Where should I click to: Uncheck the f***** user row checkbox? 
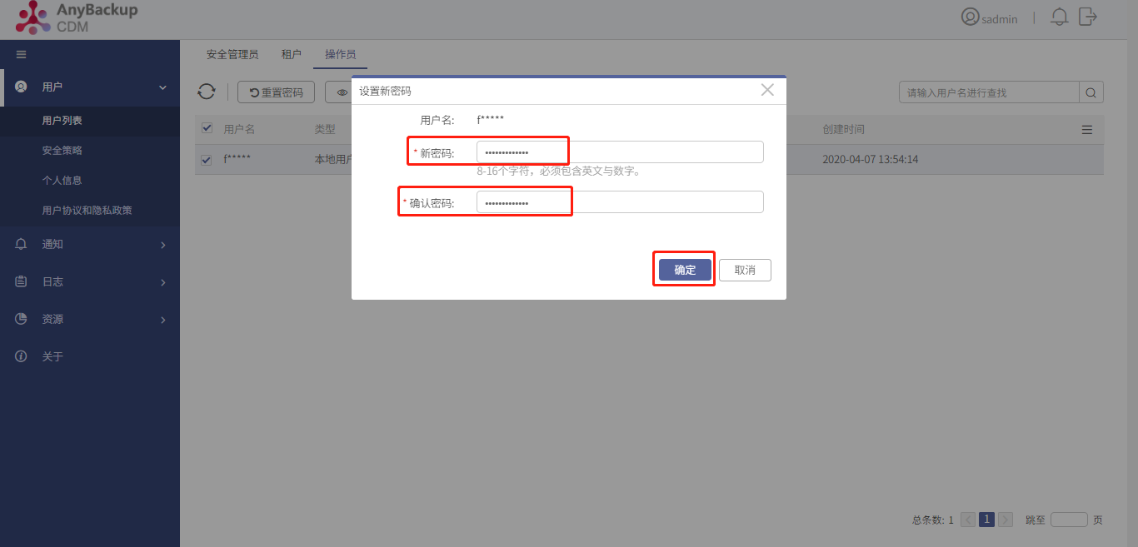(207, 159)
